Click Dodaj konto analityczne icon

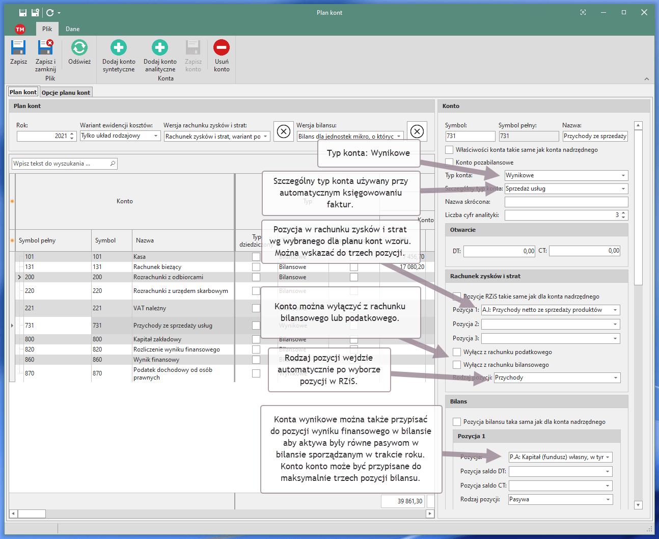159,48
